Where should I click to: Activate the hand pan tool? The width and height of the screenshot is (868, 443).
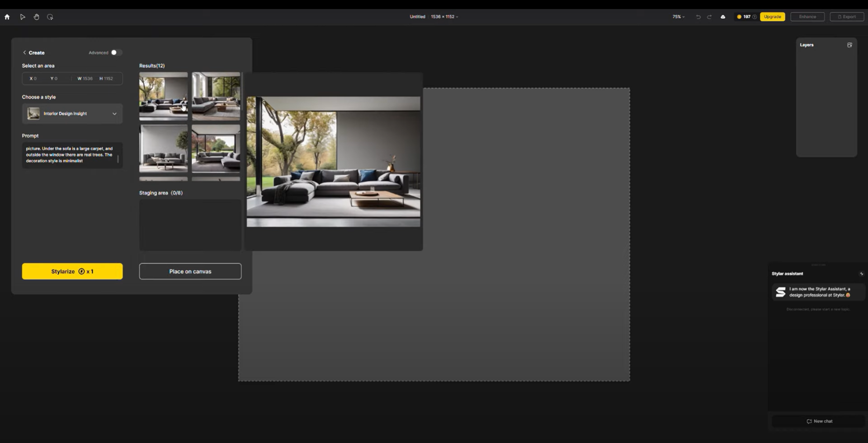pos(37,17)
